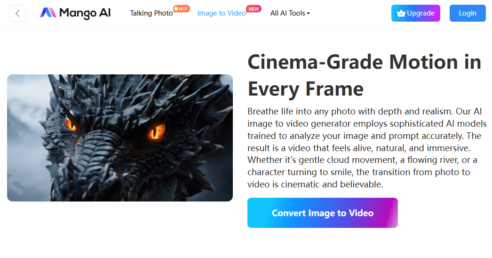Image resolution: width=492 pixels, height=258 pixels.
Task: Click the HOT badge on Talking Photo
Action: (182, 9)
